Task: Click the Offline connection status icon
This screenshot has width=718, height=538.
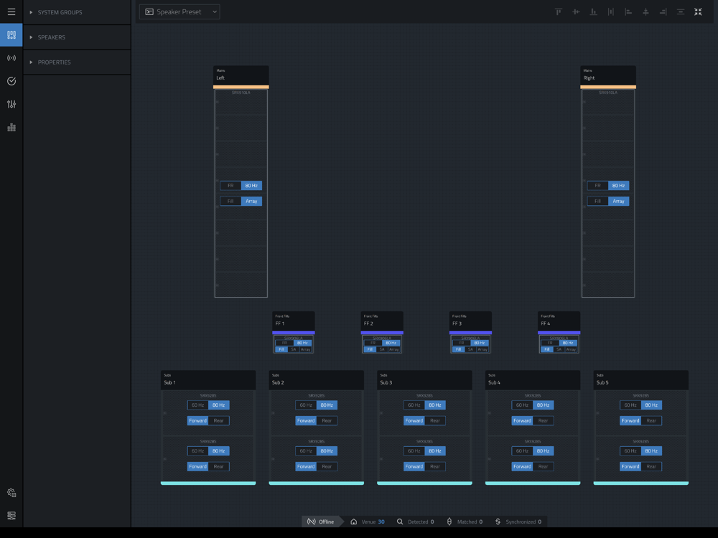Action: pyautogui.click(x=312, y=522)
